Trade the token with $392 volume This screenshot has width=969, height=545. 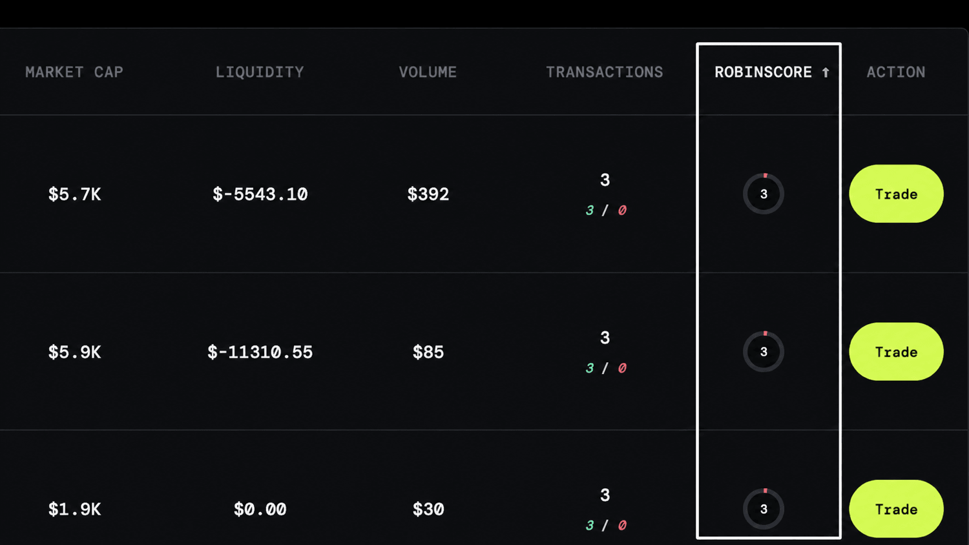point(896,194)
